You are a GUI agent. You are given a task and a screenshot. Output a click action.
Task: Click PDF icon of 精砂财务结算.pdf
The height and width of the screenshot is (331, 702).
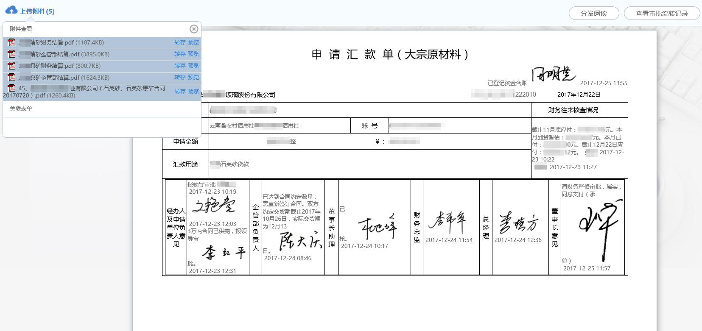click(x=11, y=42)
